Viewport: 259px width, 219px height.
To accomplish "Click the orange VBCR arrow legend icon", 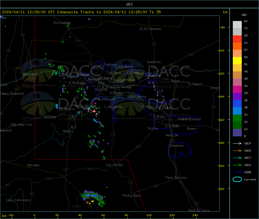I will pyautogui.click(x=237, y=151).
